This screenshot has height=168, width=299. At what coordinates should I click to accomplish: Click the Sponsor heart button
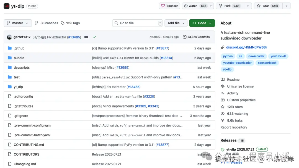point(169,6)
